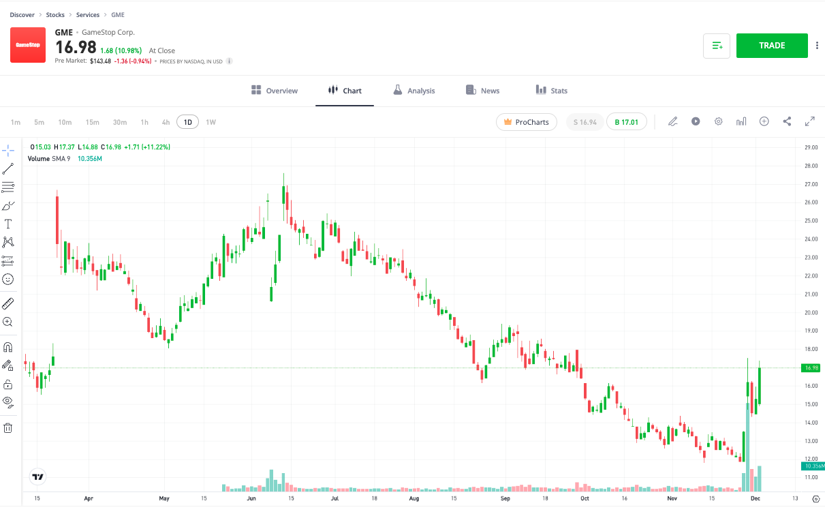This screenshot has height=514, width=825.
Task: Toggle magnet snap mode
Action: (8, 347)
